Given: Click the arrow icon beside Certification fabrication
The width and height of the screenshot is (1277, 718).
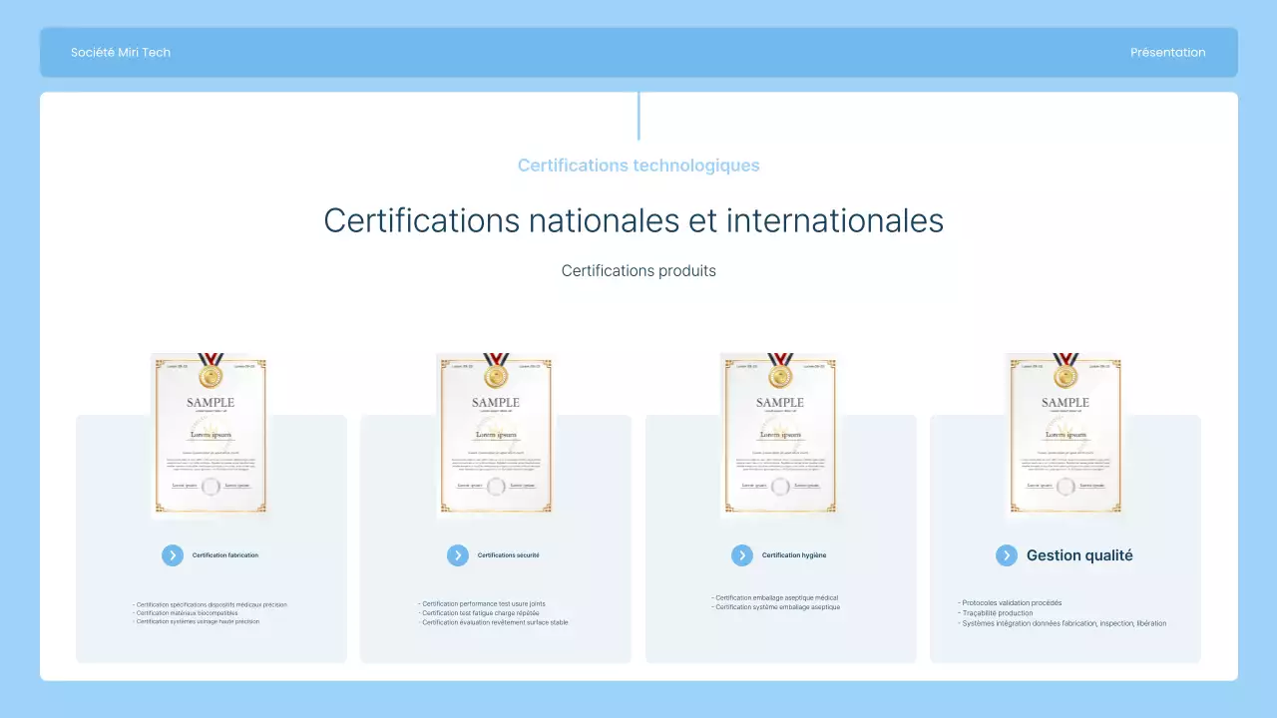Looking at the screenshot, I should pos(173,555).
